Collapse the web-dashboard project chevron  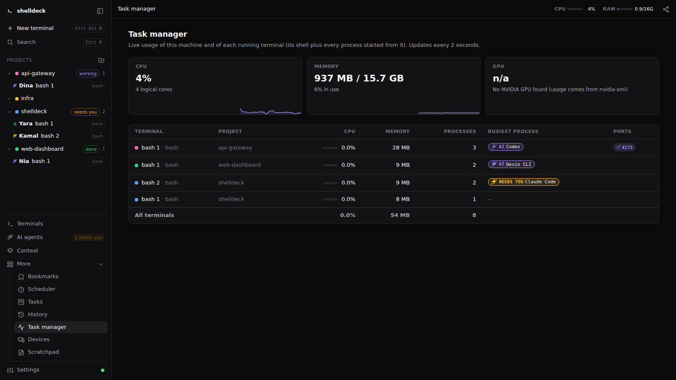pyautogui.click(x=9, y=149)
